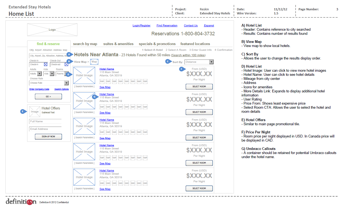Click the Hotel Name link of the fifth hotel
This screenshot has width=344, height=207.
click(107, 171)
